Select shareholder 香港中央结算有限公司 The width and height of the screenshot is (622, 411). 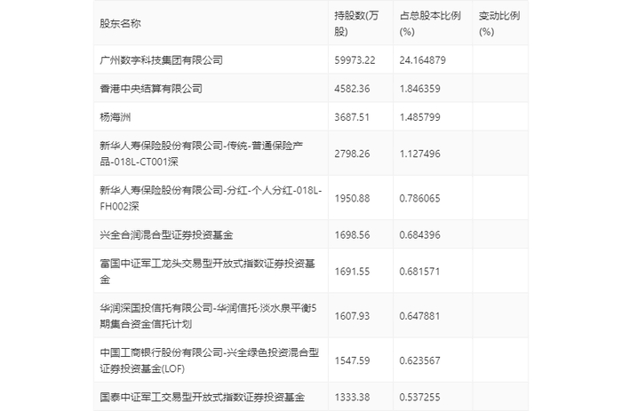point(151,89)
